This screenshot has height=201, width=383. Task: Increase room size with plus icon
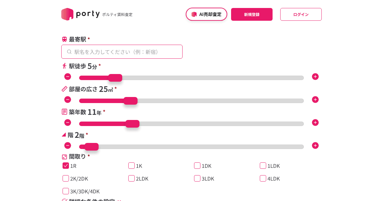click(315, 100)
